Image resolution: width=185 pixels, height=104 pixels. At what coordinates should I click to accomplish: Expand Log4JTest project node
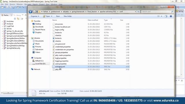(2, 26)
